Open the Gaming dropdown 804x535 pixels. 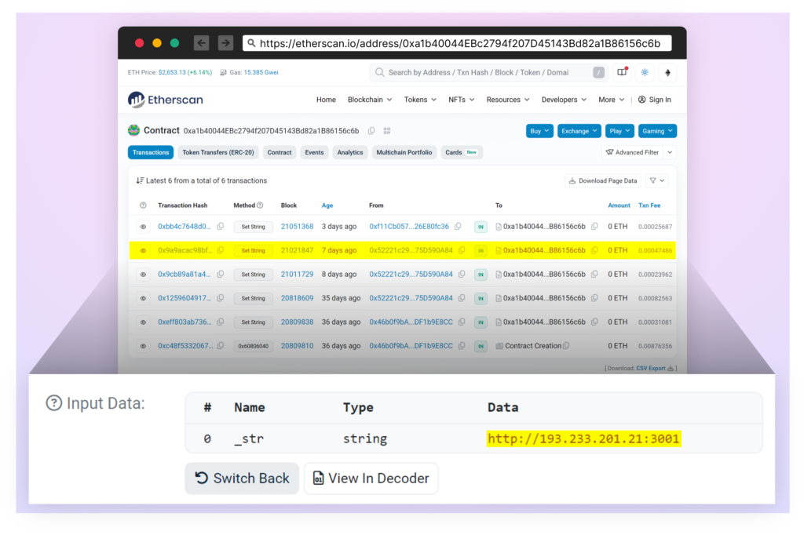click(x=657, y=131)
